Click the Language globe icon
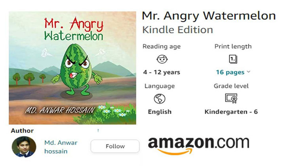The width and height of the screenshot is (287, 168). tap(160, 99)
